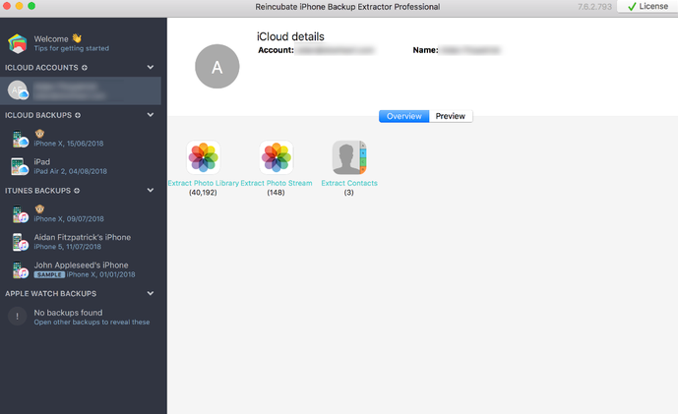Click the Extract Photo Library icon
The height and width of the screenshot is (414, 678).
coord(204,157)
